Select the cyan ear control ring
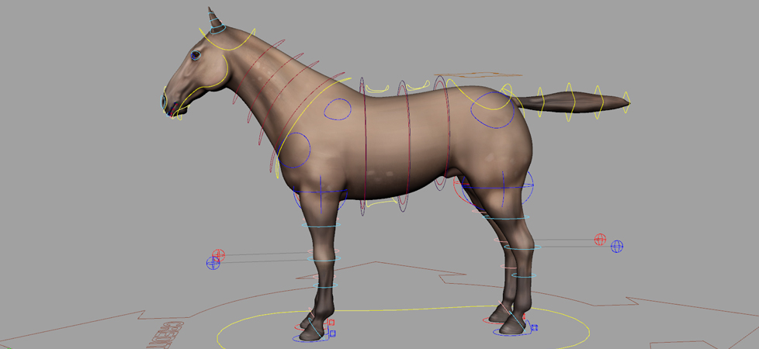Image resolution: width=759 pixels, height=349 pixels. click(x=220, y=29)
